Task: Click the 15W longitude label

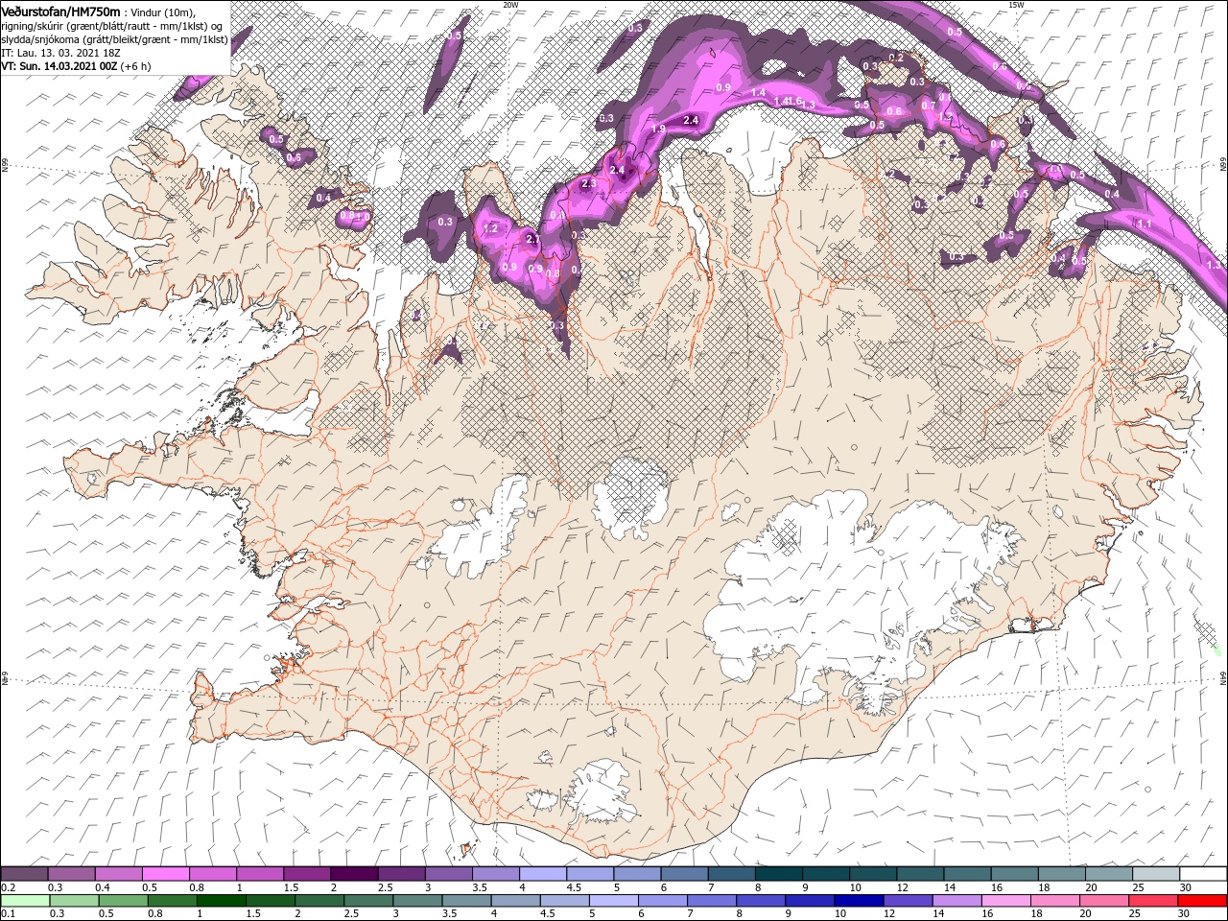Action: click(1016, 5)
